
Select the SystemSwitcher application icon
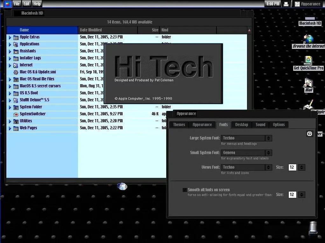pyautogui.click(x=16, y=114)
